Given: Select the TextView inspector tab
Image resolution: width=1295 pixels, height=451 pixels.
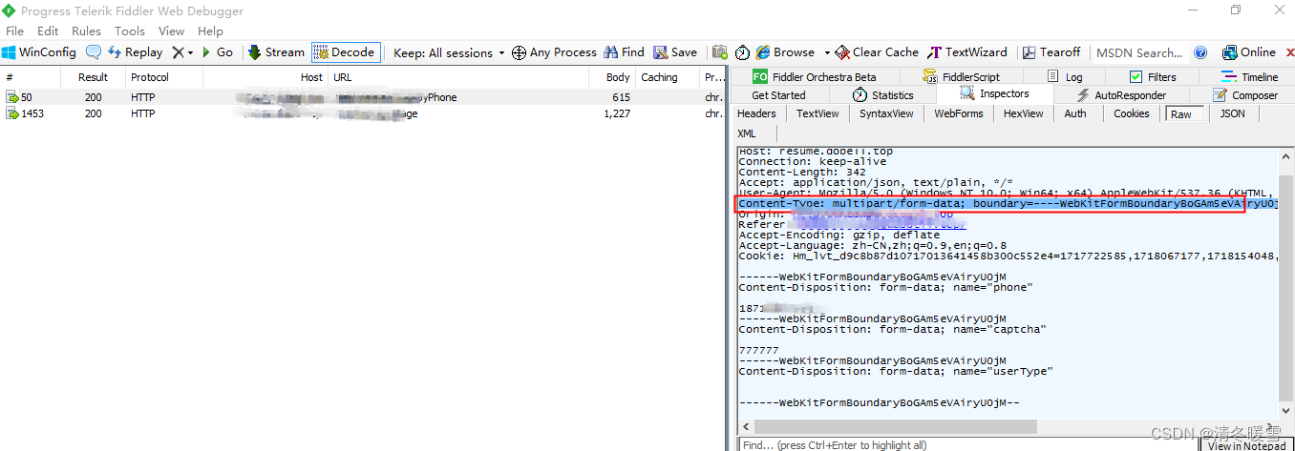Looking at the screenshot, I should tap(817, 113).
